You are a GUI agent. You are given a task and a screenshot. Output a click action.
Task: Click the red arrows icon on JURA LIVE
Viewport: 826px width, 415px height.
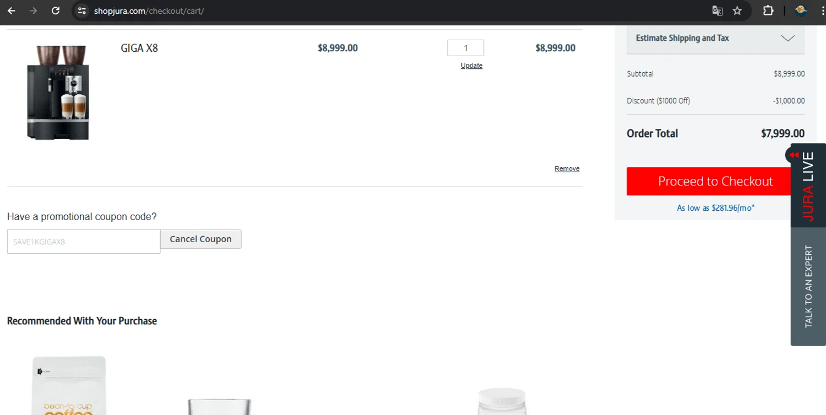[x=794, y=155]
